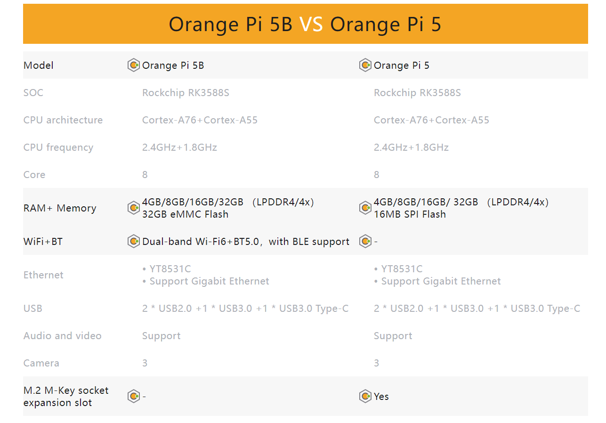This screenshot has width=606, height=423.
Task: Click the 'CPU frequency' row label
Action: 58,147
